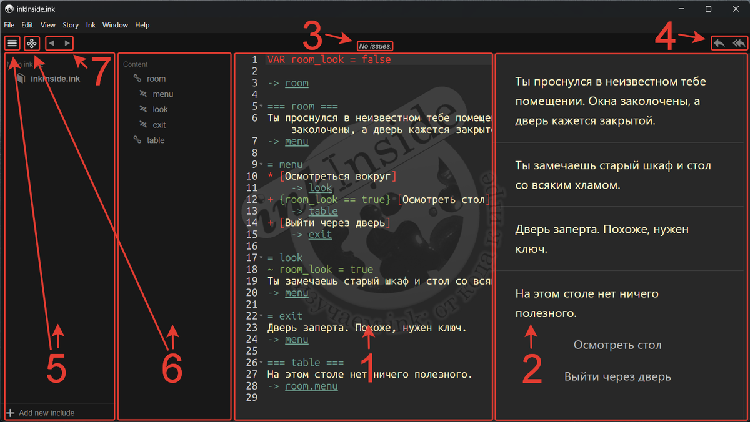Rewind story one step with the single back-arrow icon

pyautogui.click(x=718, y=43)
